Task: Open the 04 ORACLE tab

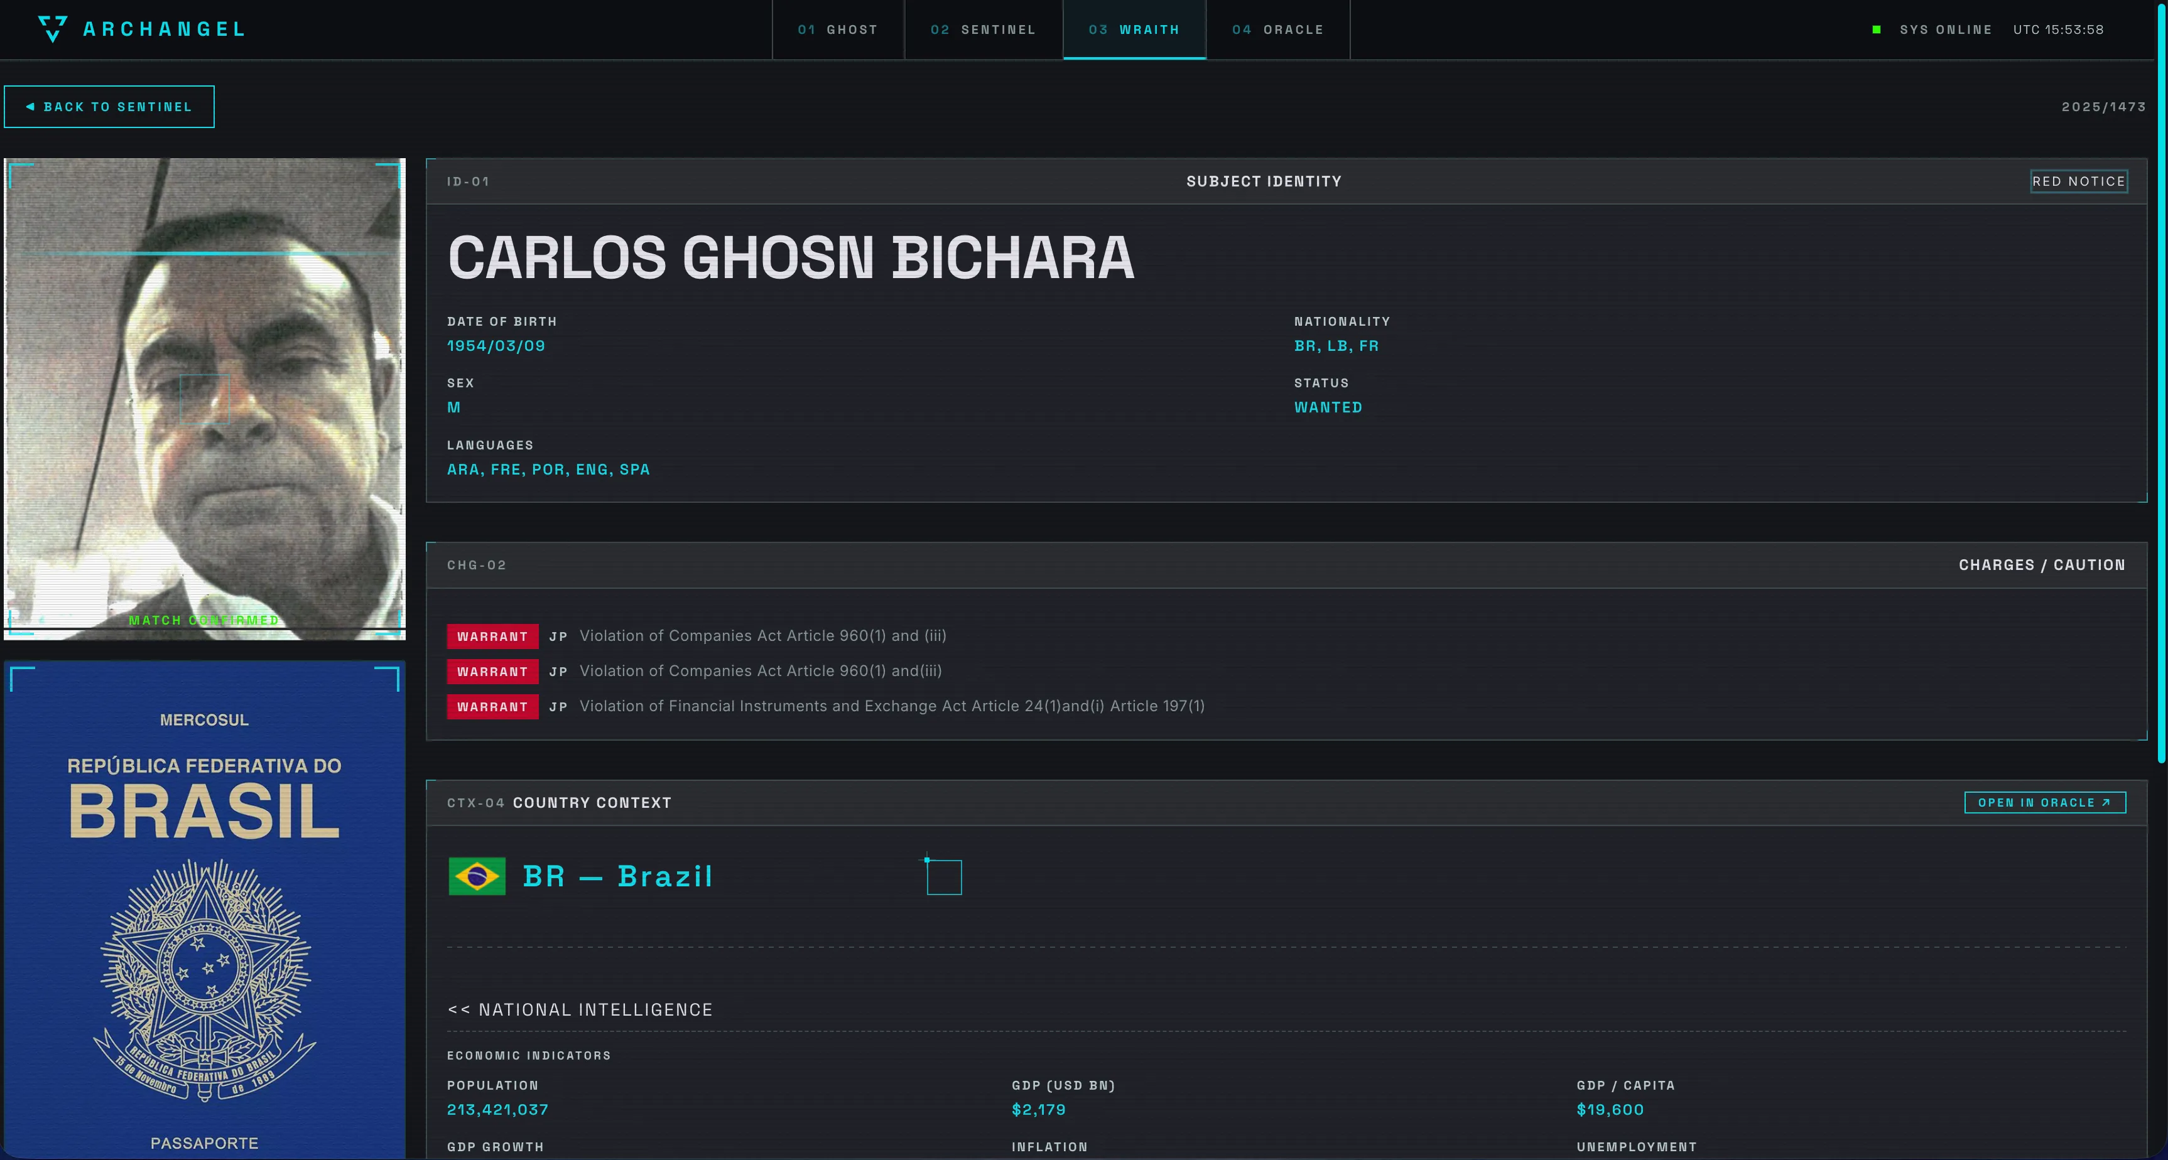Action: (x=1277, y=30)
